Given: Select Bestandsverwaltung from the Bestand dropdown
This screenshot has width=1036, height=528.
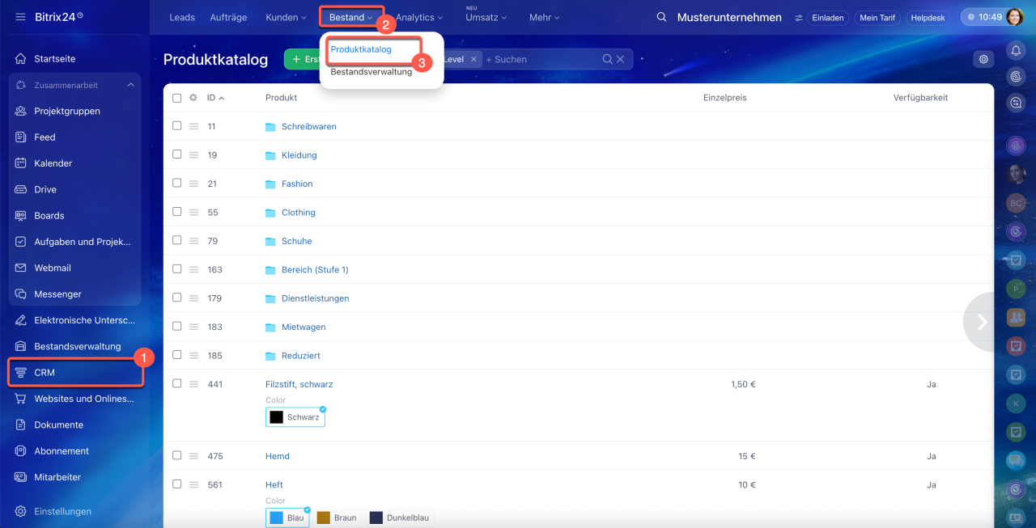Looking at the screenshot, I should pyautogui.click(x=371, y=71).
